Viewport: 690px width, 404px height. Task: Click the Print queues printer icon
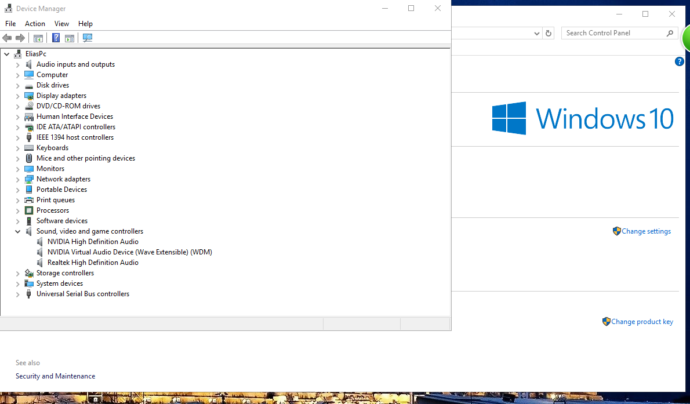(29, 200)
